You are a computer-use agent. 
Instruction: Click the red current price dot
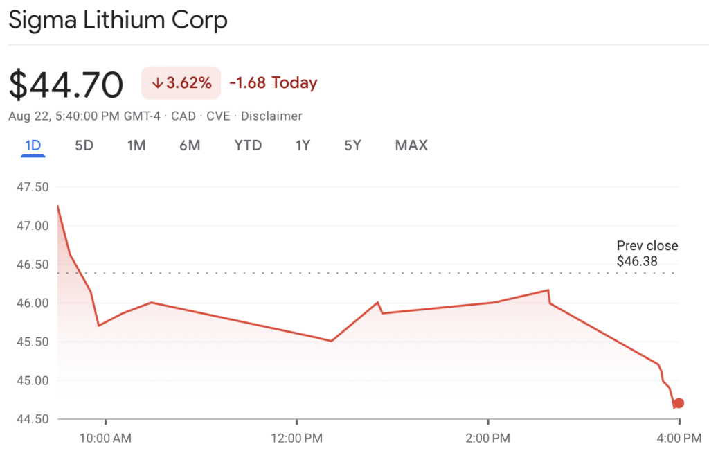(679, 403)
